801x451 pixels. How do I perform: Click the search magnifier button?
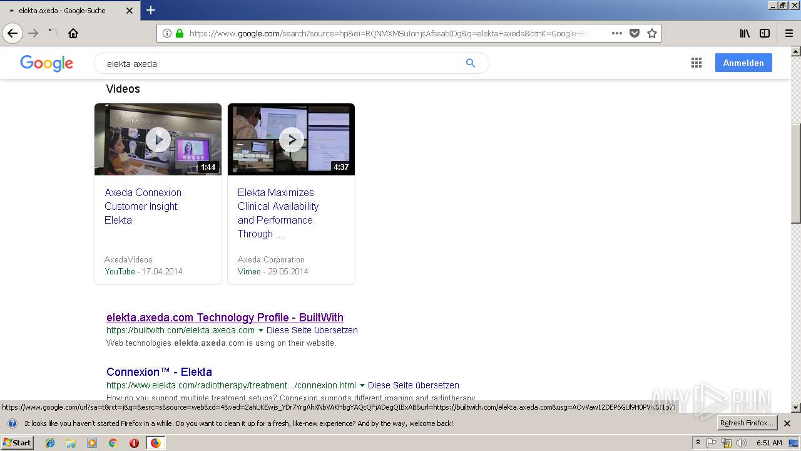tap(471, 63)
